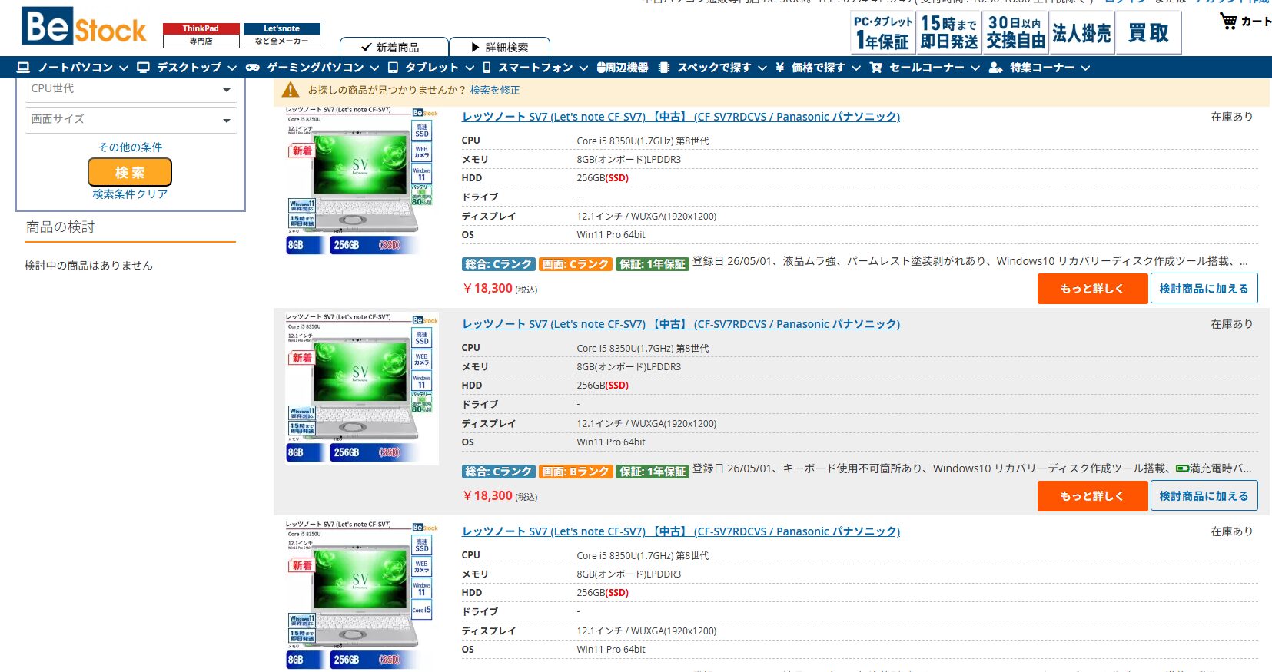Click the 法人掛売 badge
This screenshot has width=1272, height=672.
1081,33
